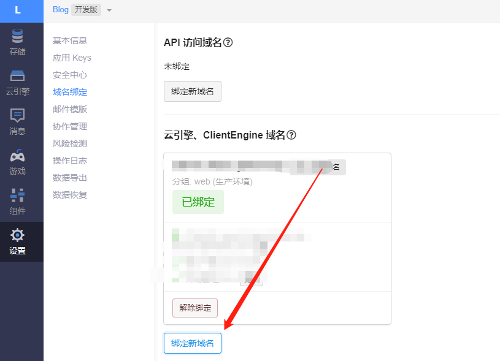Click the help icon beside ClientEngine 域名
This screenshot has height=361, width=500.
[291, 135]
